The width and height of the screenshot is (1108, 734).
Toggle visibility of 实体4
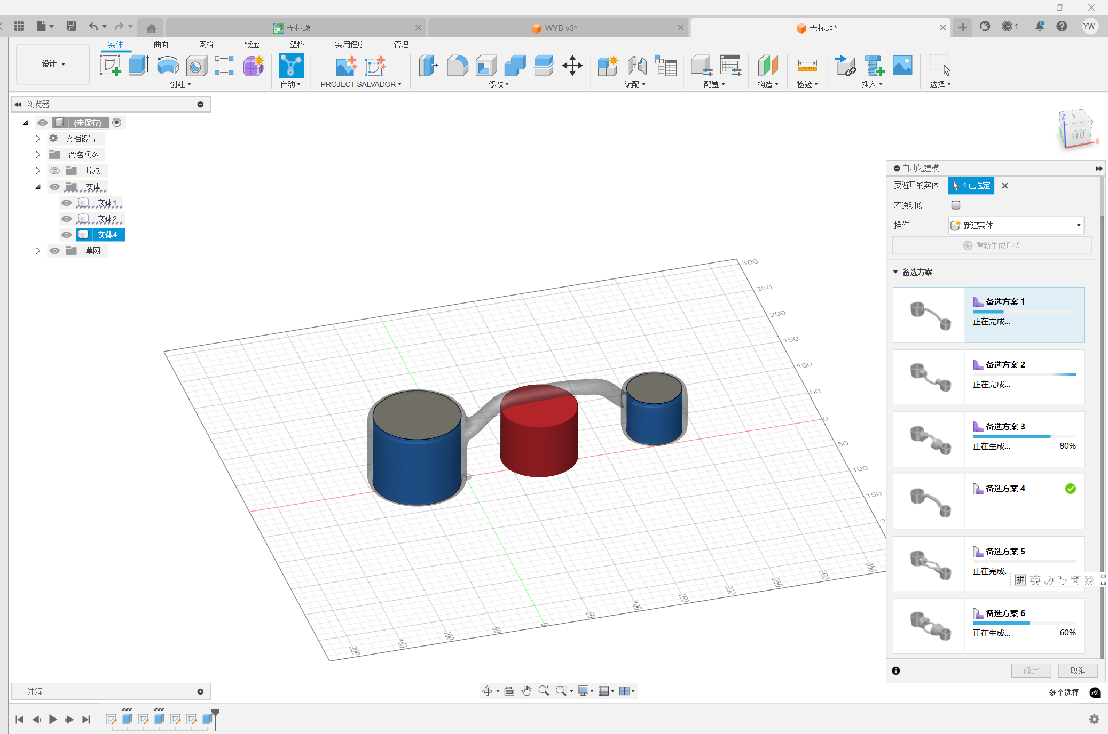[x=66, y=235]
